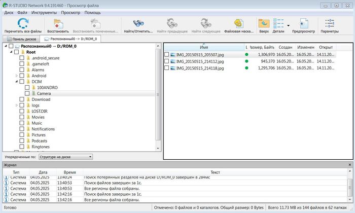Open the Помощь menu
This screenshot has width=355, height=213.
pyautogui.click(x=92, y=13)
